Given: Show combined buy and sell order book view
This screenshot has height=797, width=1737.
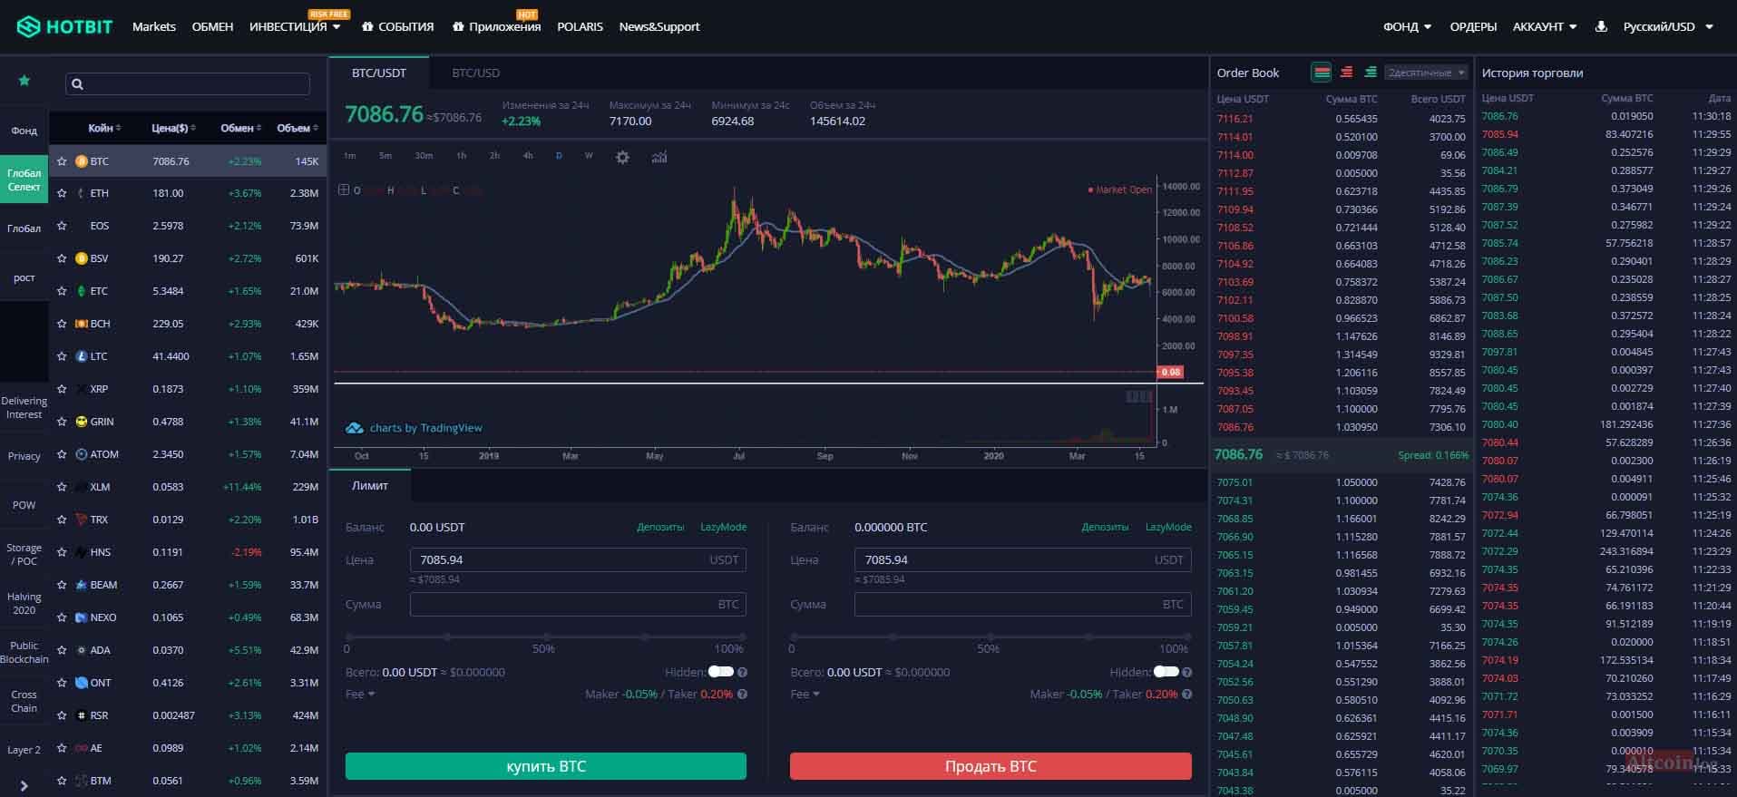Looking at the screenshot, I should 1322,73.
